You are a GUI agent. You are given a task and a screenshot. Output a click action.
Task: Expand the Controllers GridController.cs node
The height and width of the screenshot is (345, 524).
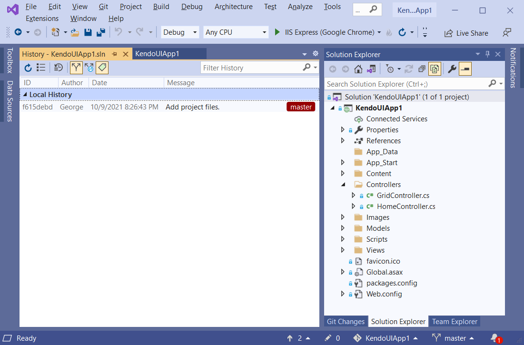353,195
